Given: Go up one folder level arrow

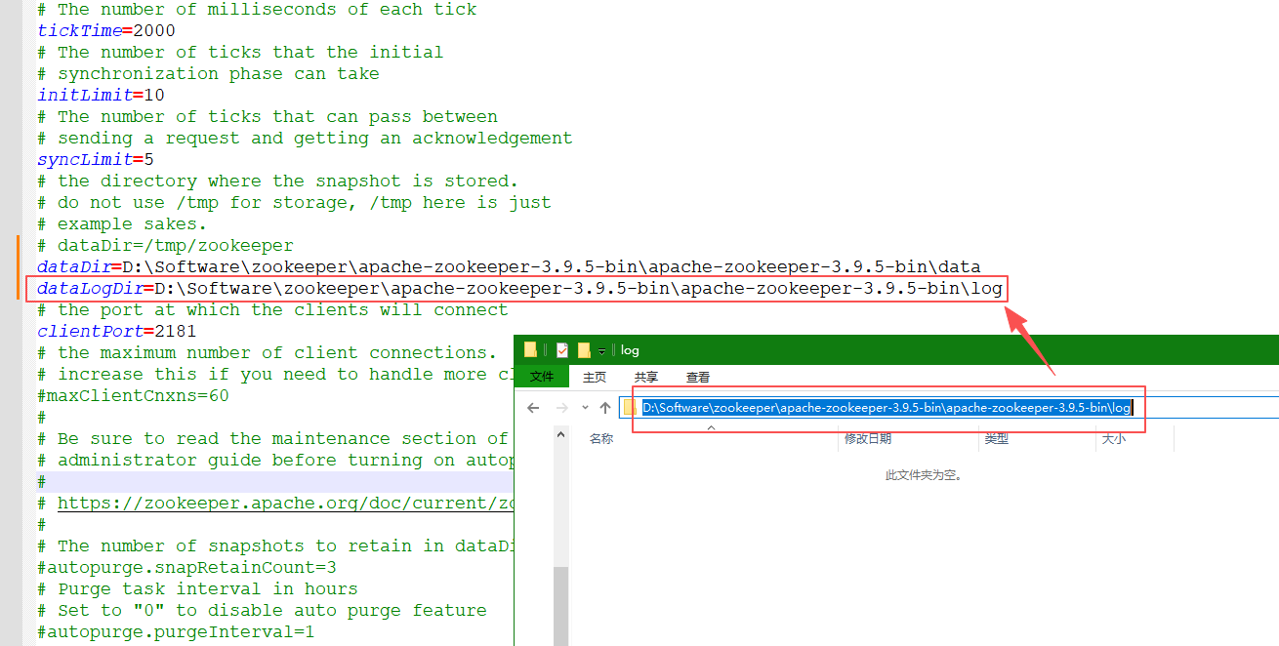Looking at the screenshot, I should tap(605, 407).
